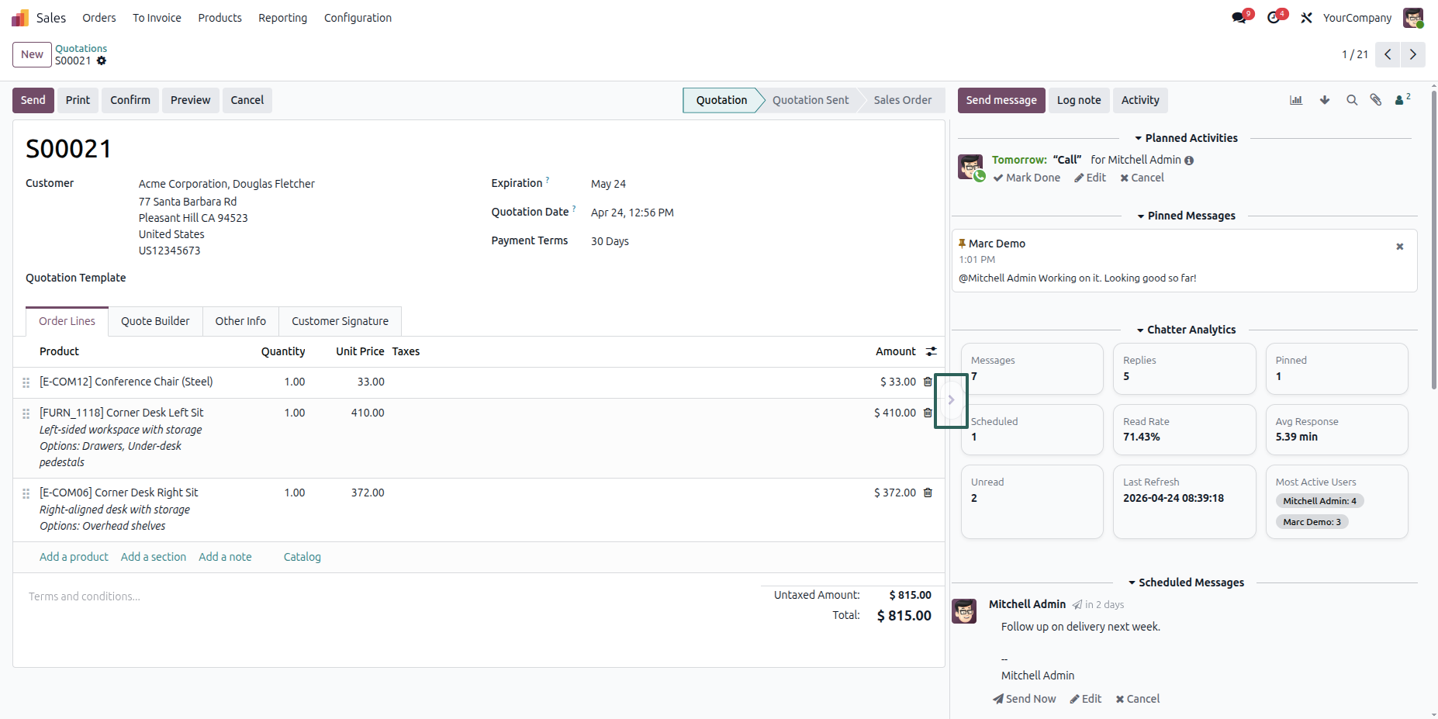The height and width of the screenshot is (719, 1438).
Task: Click the chatter panel collapse chevron
Action: point(951,400)
